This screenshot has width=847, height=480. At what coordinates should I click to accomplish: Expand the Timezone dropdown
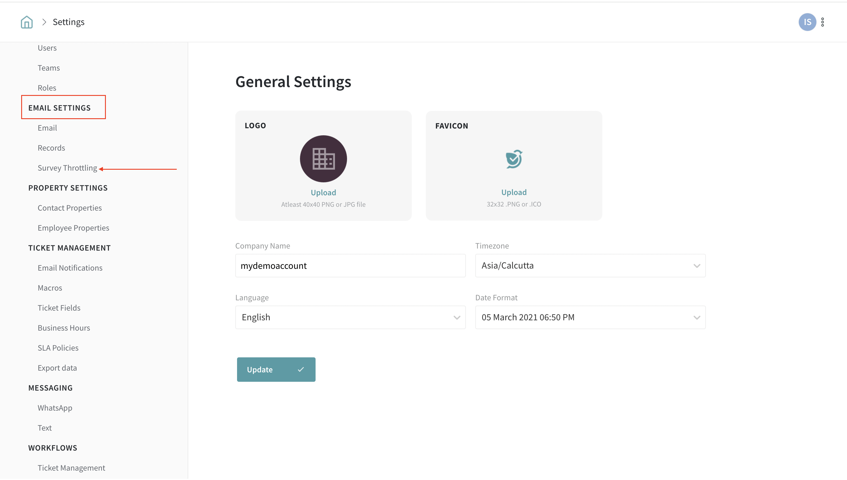[x=590, y=265]
